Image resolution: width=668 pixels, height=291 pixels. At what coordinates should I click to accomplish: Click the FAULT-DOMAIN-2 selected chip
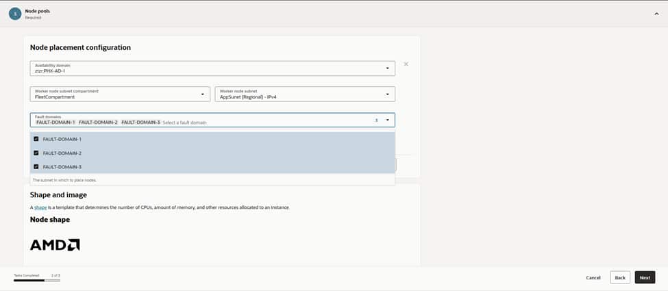point(98,123)
